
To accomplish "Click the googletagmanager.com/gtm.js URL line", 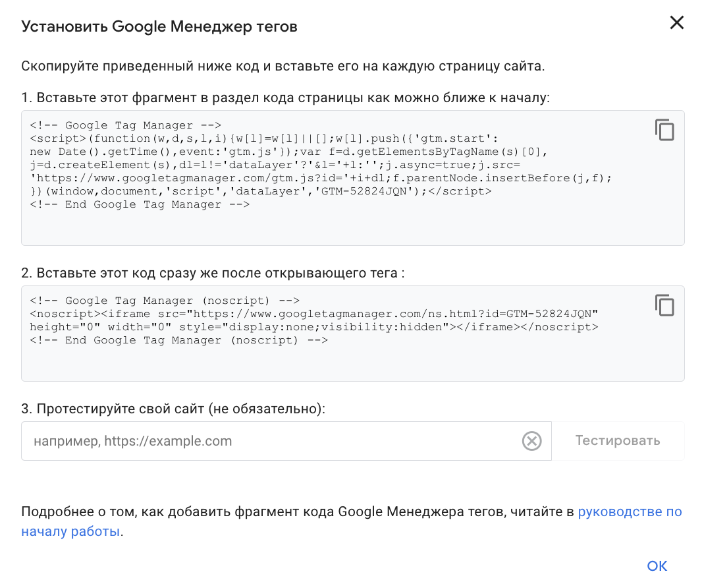I will 321,178.
